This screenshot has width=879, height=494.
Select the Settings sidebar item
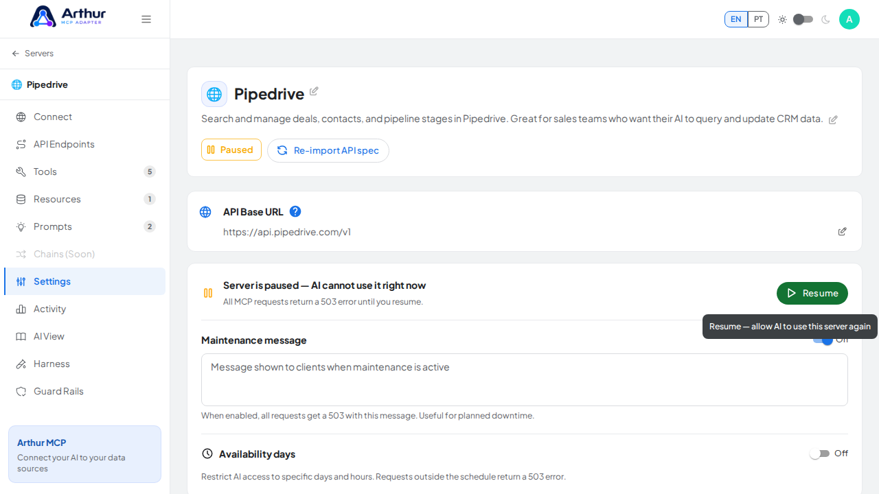pyautogui.click(x=84, y=281)
